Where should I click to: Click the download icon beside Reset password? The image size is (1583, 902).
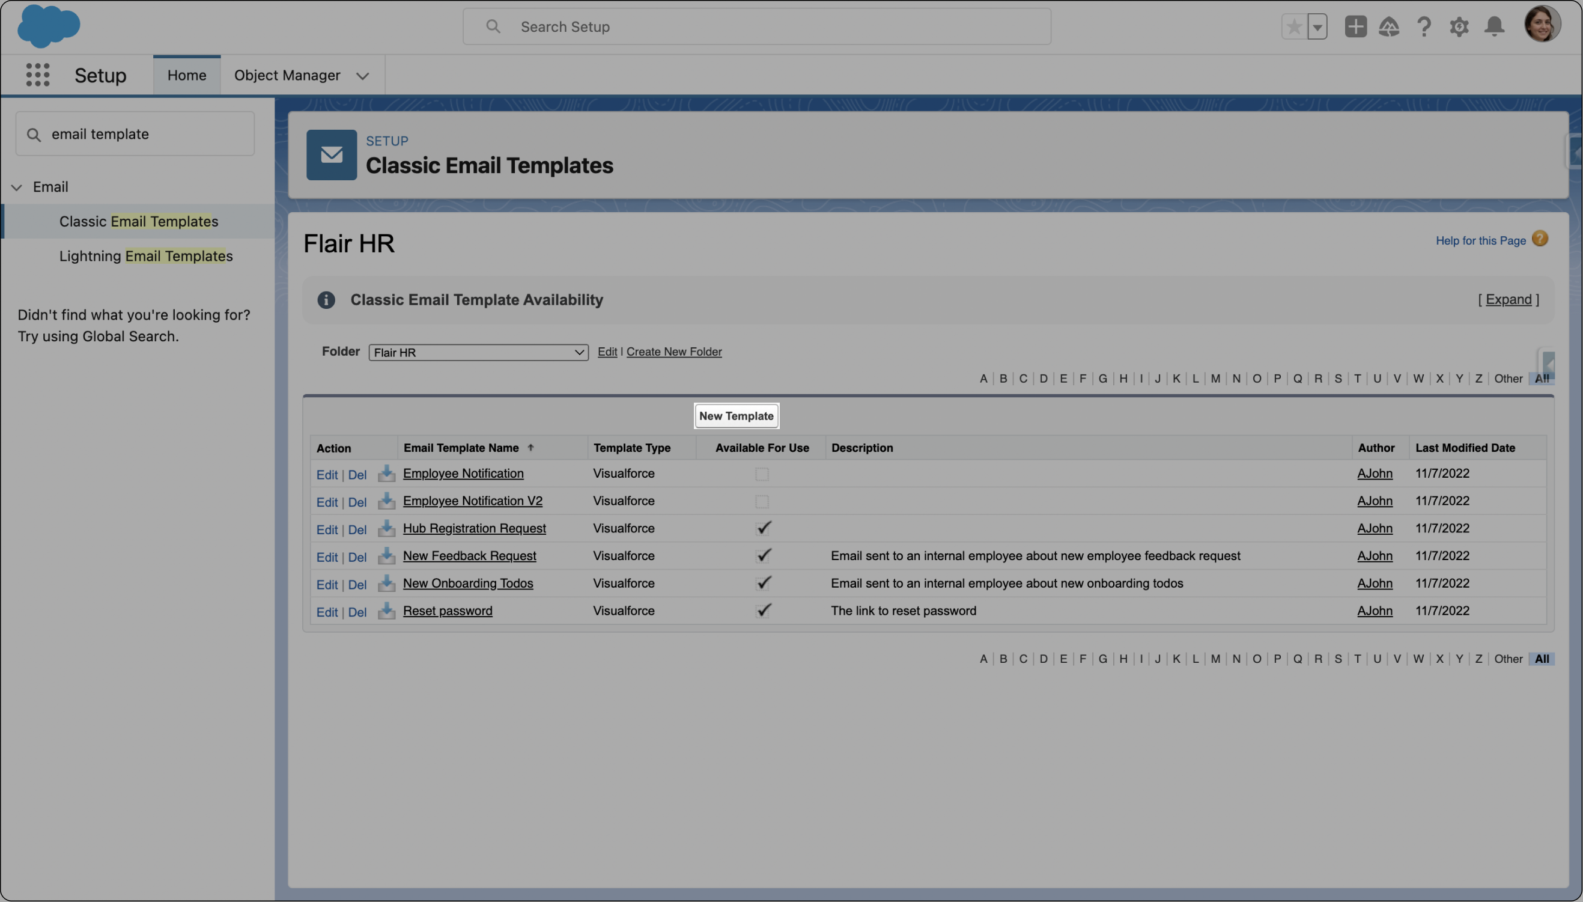(x=386, y=611)
